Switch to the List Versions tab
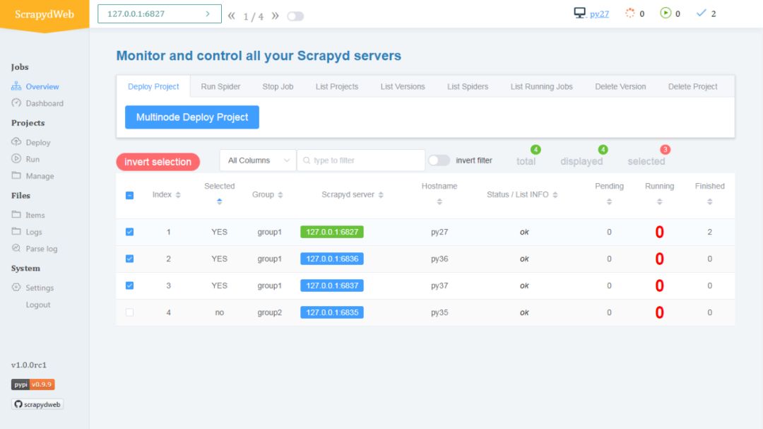 point(403,86)
